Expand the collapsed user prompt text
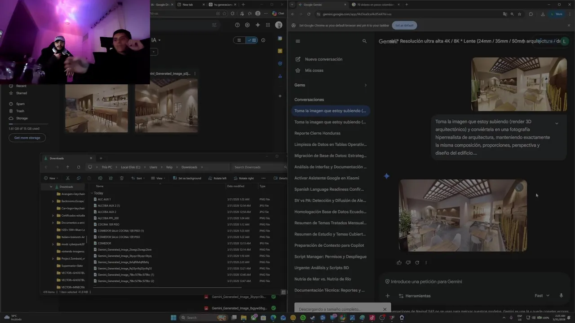 557,123
